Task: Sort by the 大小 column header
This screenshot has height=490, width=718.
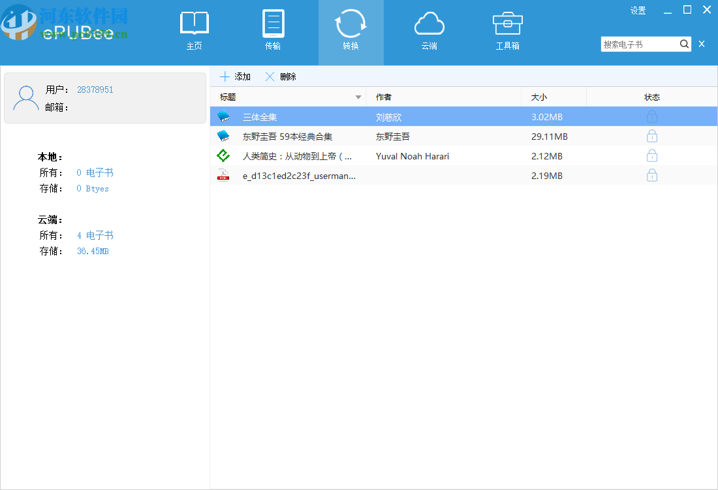Action: pos(554,97)
